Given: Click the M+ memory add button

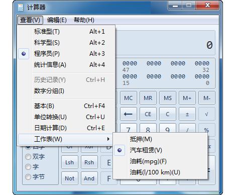Looking at the screenshot, I should click(187, 98).
